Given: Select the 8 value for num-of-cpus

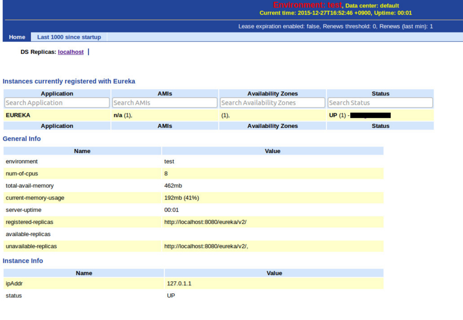Looking at the screenshot, I should 166,174.
